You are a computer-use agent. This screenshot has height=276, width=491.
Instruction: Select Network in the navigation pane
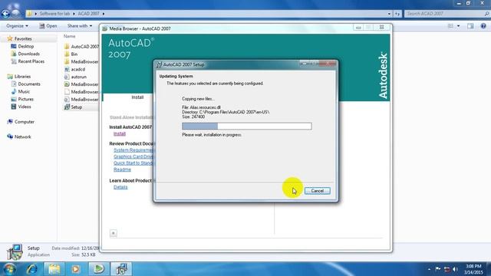point(22,136)
